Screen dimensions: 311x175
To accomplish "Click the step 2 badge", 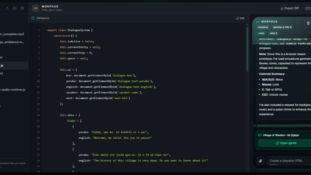I will 273,33.
